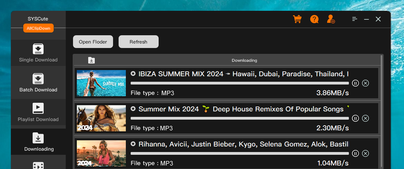Click the download list vertical scrollbar
The height and width of the screenshot is (169, 404).
(382, 112)
